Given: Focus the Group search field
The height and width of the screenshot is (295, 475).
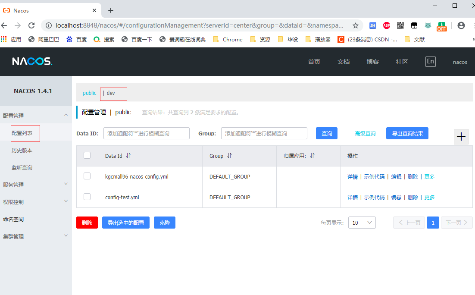Looking at the screenshot, I should coord(264,133).
